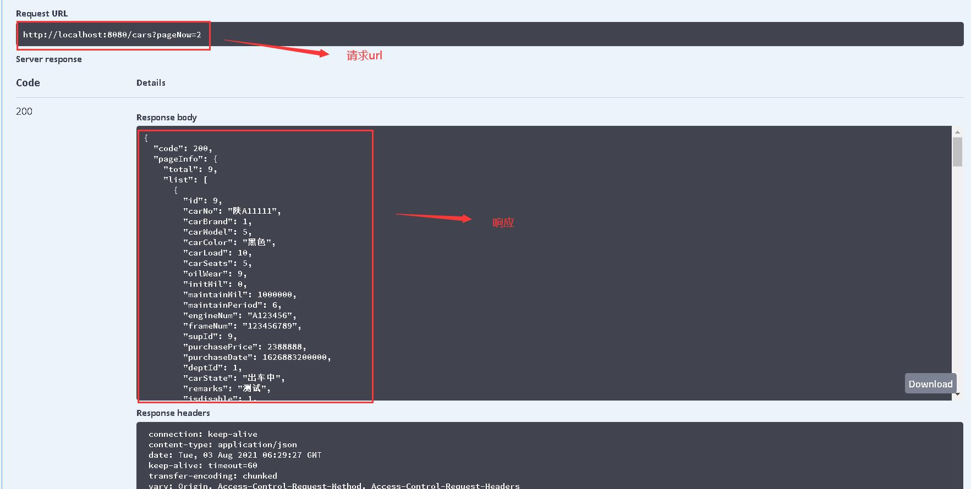
Task: Click the scrollbar down arrow in response body
Action: coord(958,394)
